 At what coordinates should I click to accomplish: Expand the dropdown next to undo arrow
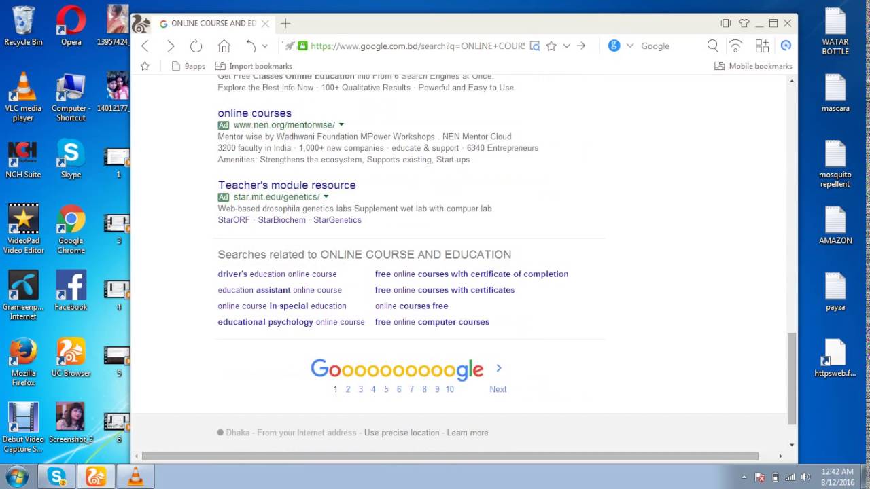265,46
